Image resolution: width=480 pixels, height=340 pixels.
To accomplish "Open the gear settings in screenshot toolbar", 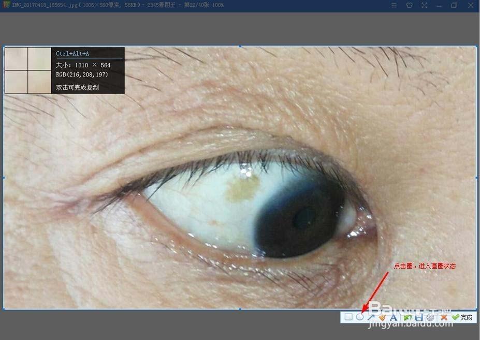I will pos(430,317).
